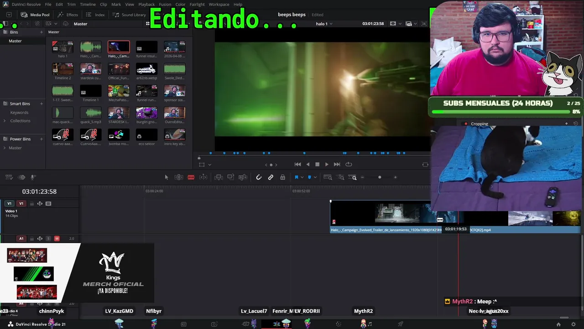Open the Sound Library panel

click(130, 15)
